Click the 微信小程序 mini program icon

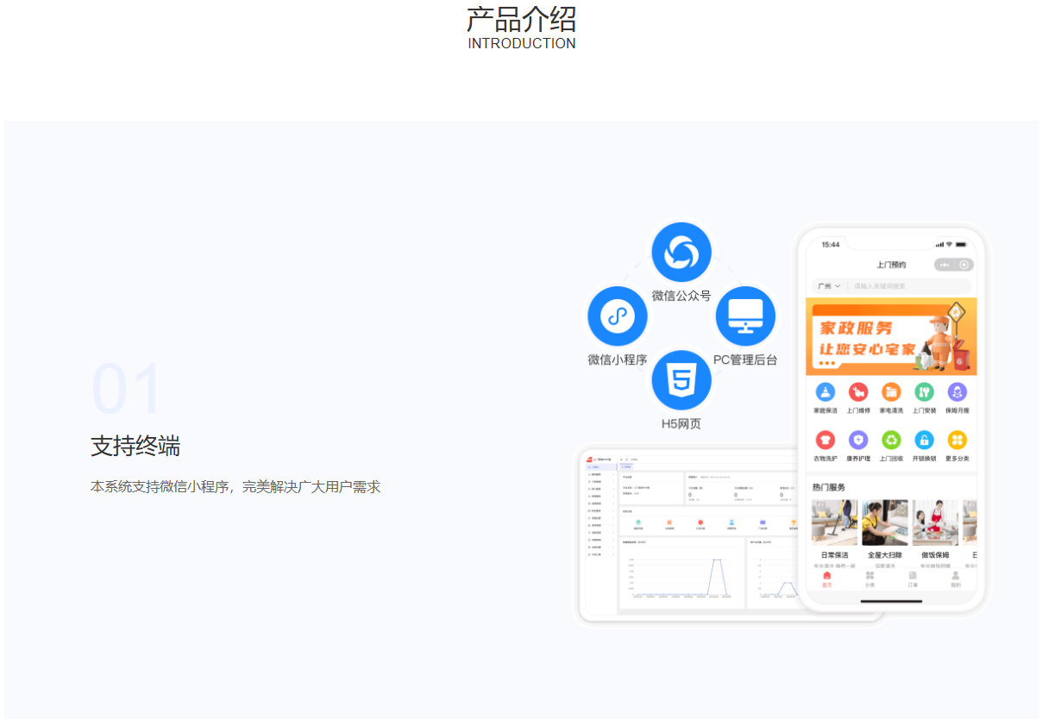[x=617, y=316]
